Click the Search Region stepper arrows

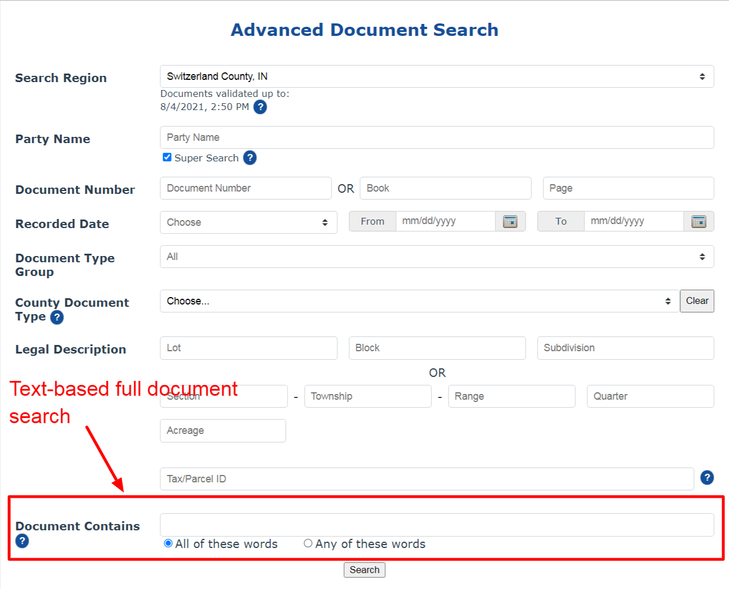click(x=702, y=76)
